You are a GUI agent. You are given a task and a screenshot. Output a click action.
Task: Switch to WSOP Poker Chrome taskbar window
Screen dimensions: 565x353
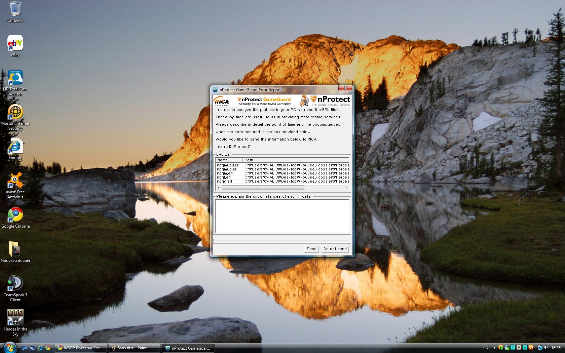pyautogui.click(x=81, y=348)
